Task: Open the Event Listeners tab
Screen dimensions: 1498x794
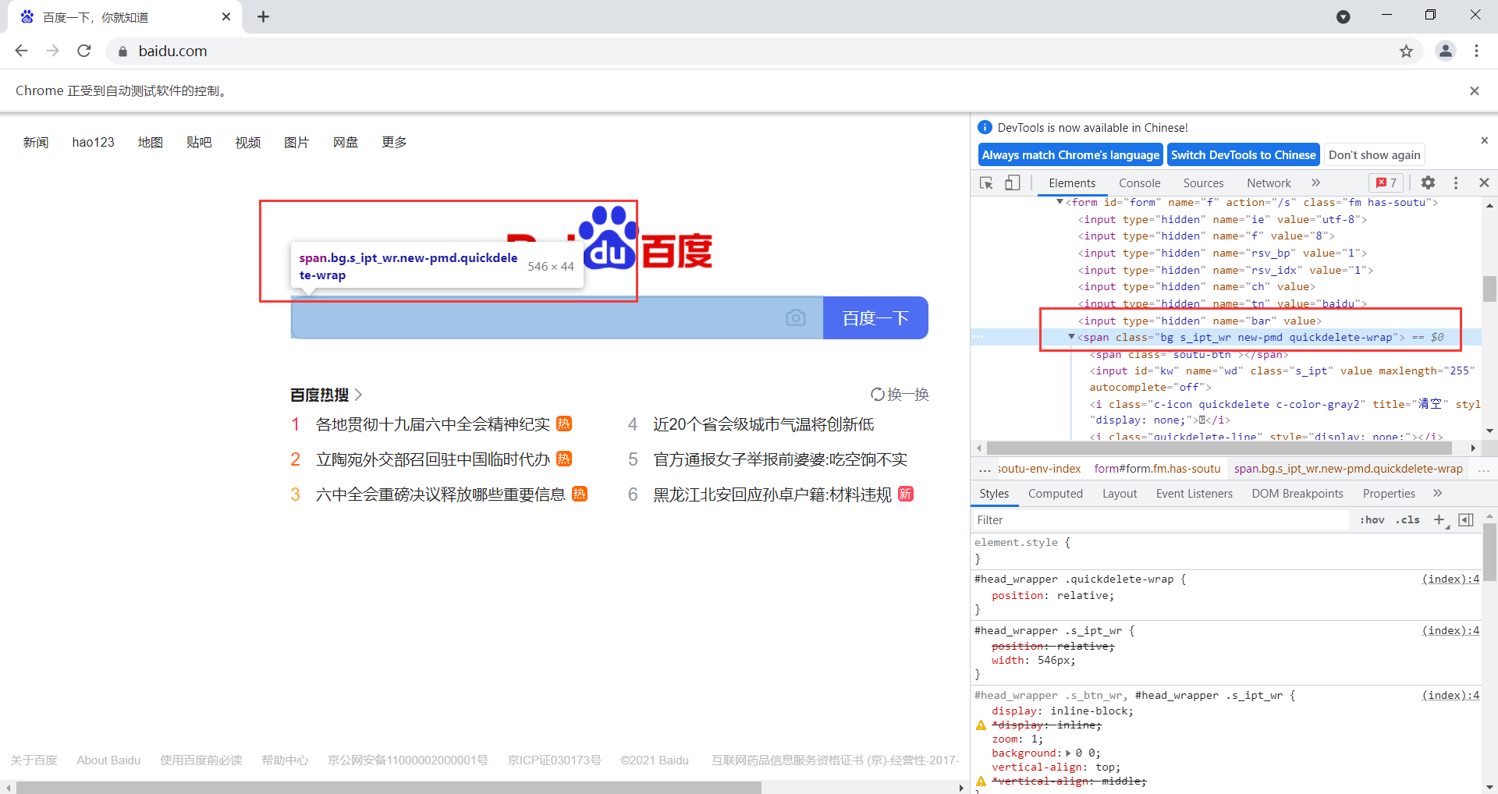Action: [1194, 494]
